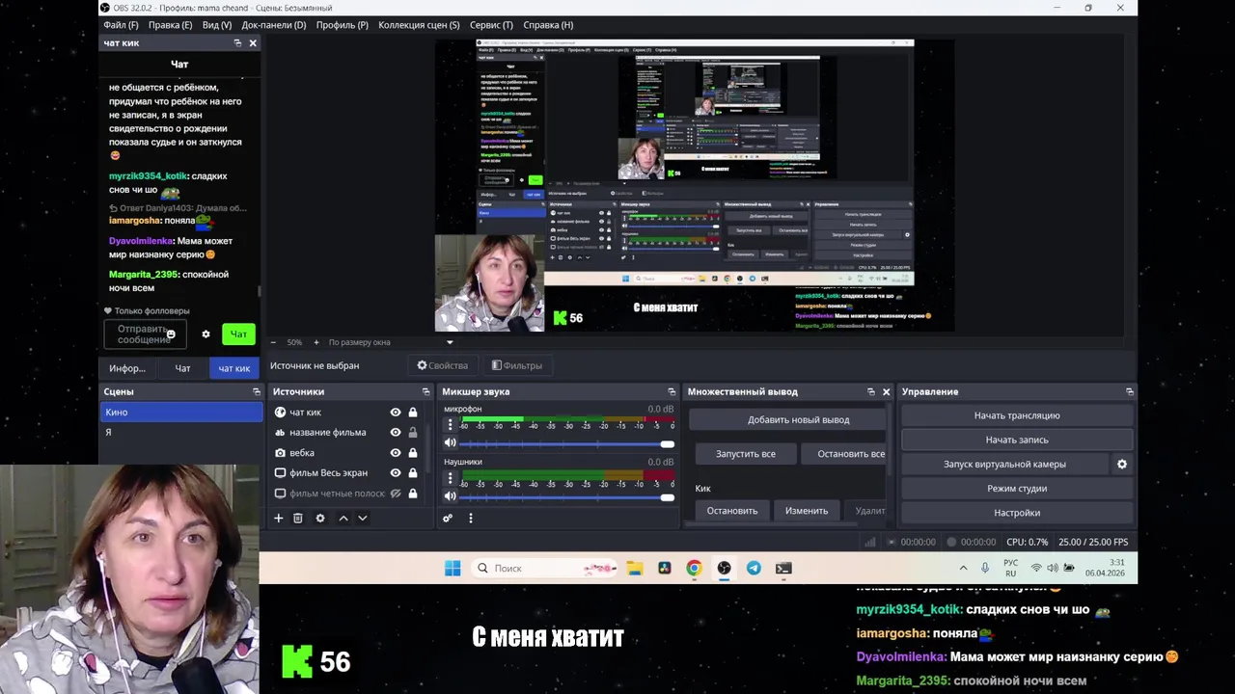
Task: Hide the фильм Весь экран source
Action: coord(396,473)
